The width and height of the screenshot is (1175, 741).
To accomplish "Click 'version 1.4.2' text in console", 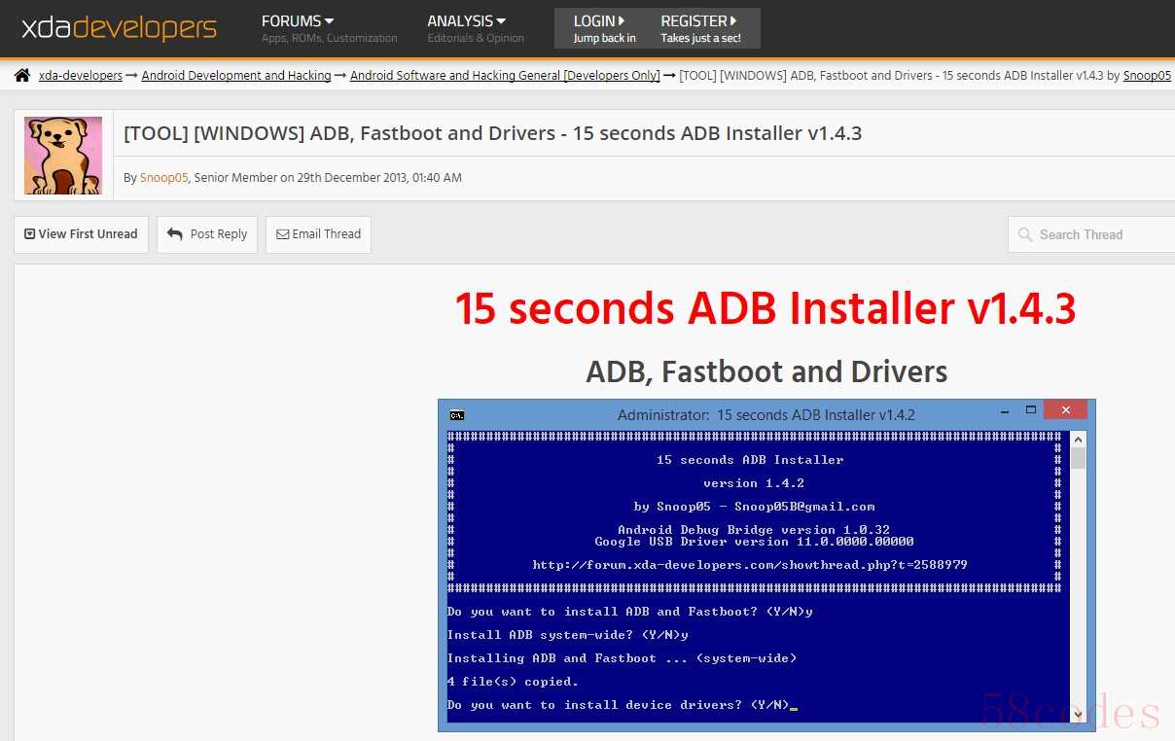I will coord(754,483).
